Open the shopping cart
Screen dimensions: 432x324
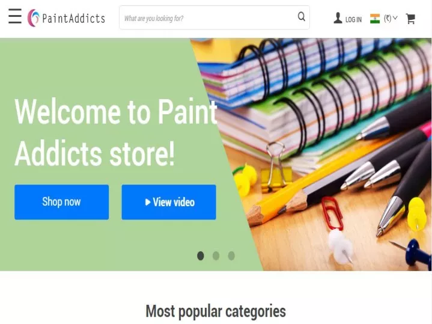pos(410,19)
